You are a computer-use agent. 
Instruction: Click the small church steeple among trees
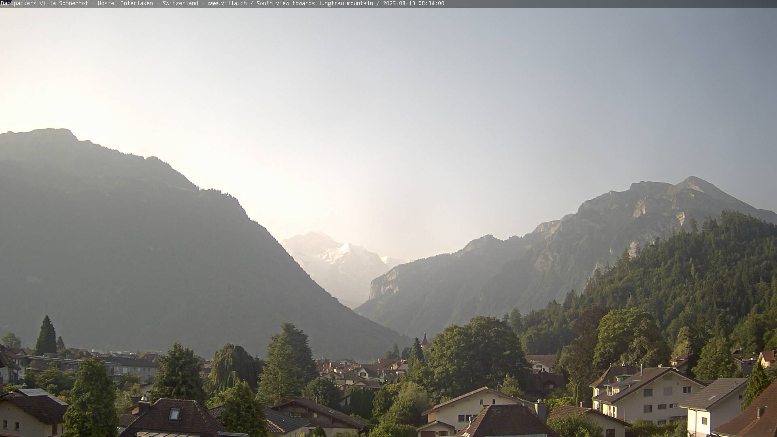pos(424,339)
